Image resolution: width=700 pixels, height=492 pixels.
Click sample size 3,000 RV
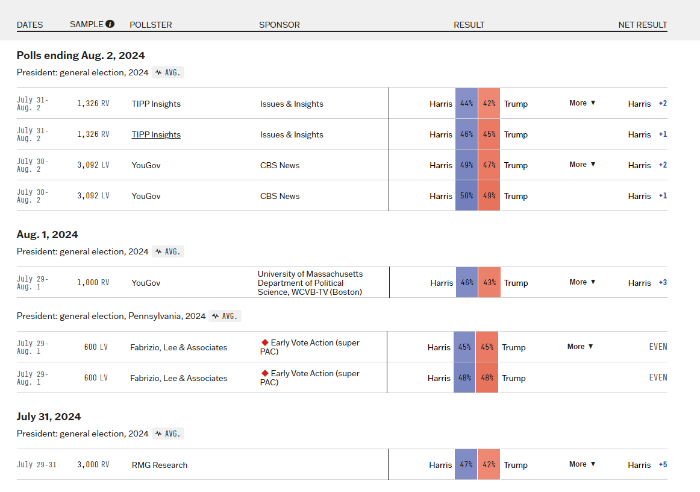tap(93, 465)
